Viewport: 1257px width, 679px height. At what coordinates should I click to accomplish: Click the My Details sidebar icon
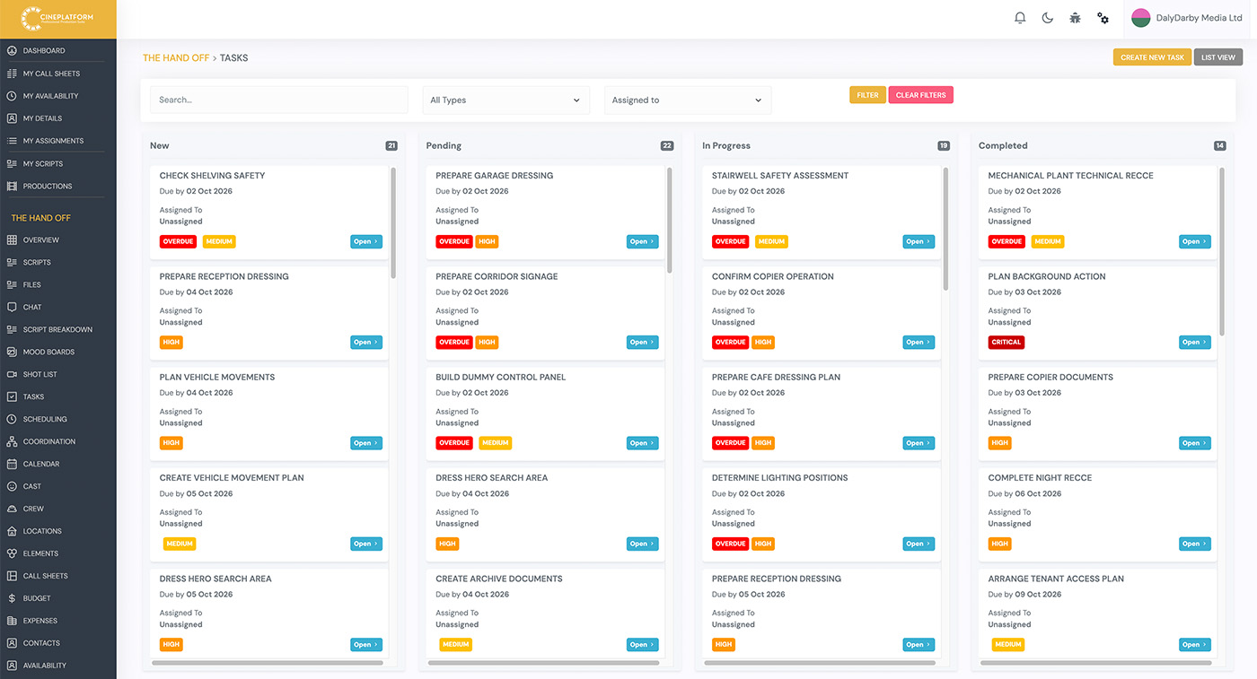click(12, 118)
